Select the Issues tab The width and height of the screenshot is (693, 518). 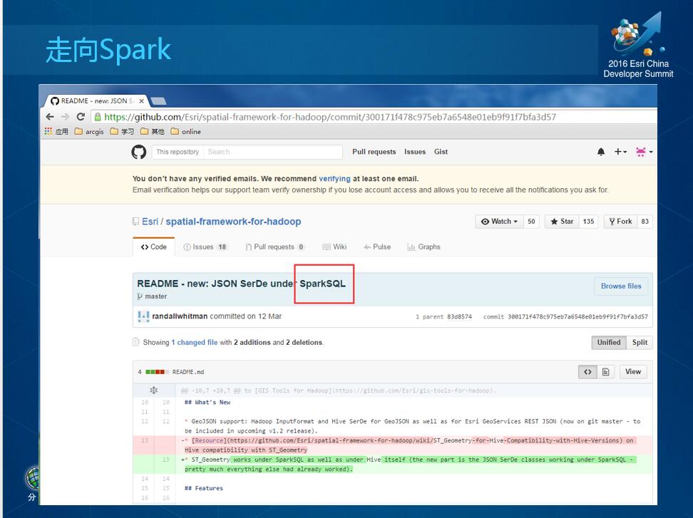click(x=205, y=247)
